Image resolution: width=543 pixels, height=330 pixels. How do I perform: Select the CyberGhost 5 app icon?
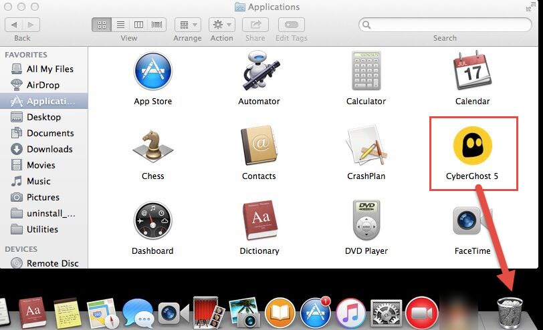click(x=472, y=146)
